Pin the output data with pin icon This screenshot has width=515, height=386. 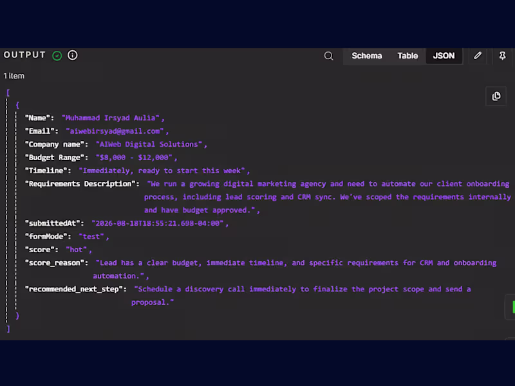pyautogui.click(x=503, y=55)
